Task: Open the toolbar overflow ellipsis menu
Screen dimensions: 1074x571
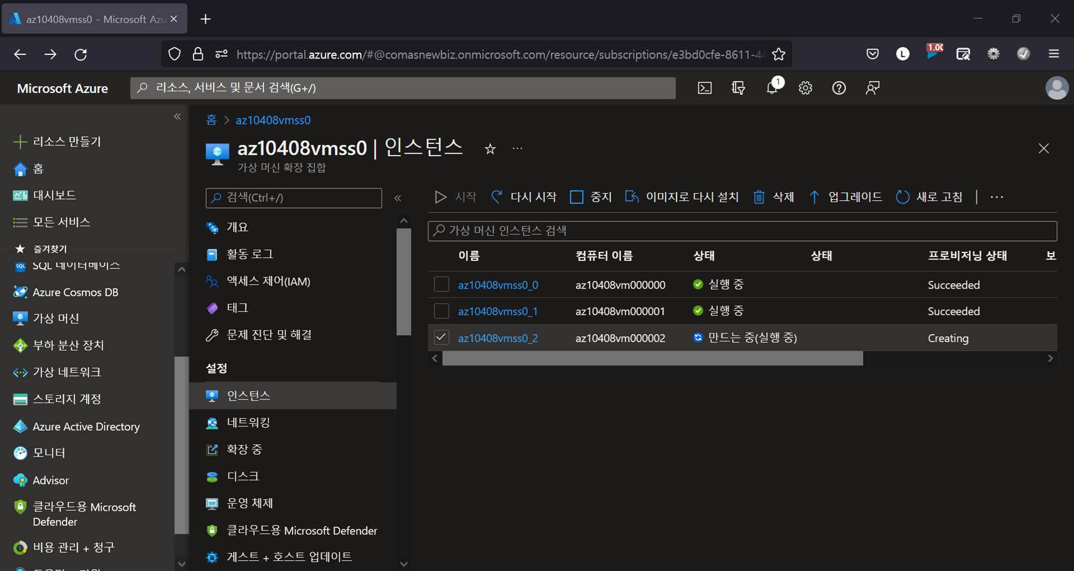Action: tap(997, 197)
